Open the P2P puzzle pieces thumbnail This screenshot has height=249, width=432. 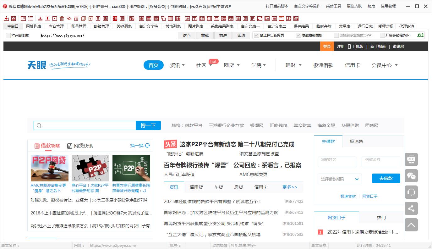point(90,168)
